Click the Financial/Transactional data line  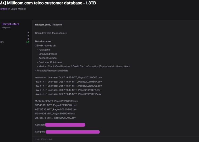(x=51, y=71)
